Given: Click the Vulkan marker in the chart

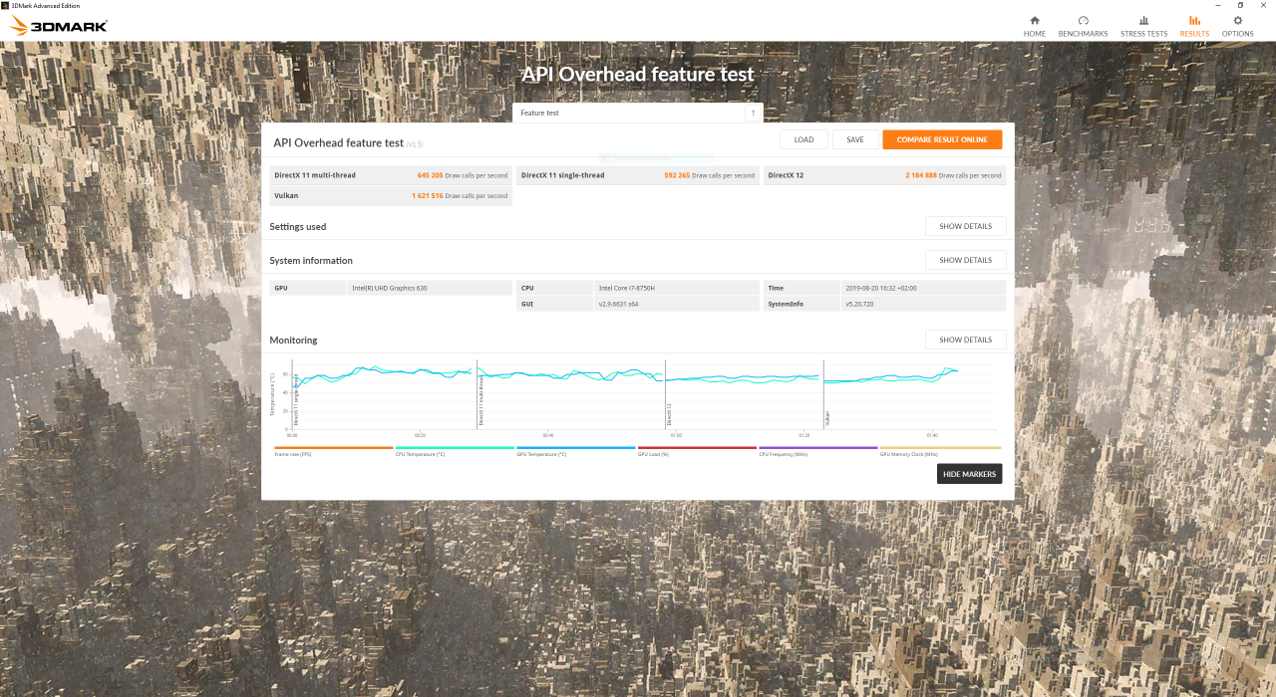Looking at the screenshot, I should 826,418.
